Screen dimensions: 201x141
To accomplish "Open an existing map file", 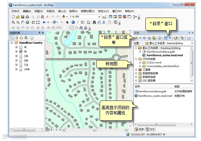I will 18,17.
